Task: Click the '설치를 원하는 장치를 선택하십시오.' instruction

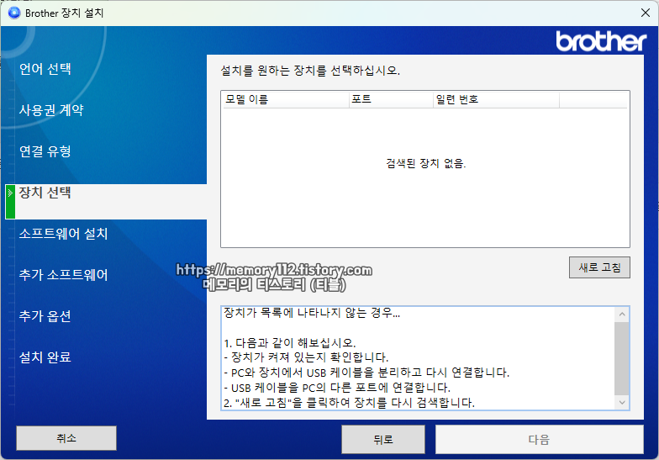Action: coord(310,71)
